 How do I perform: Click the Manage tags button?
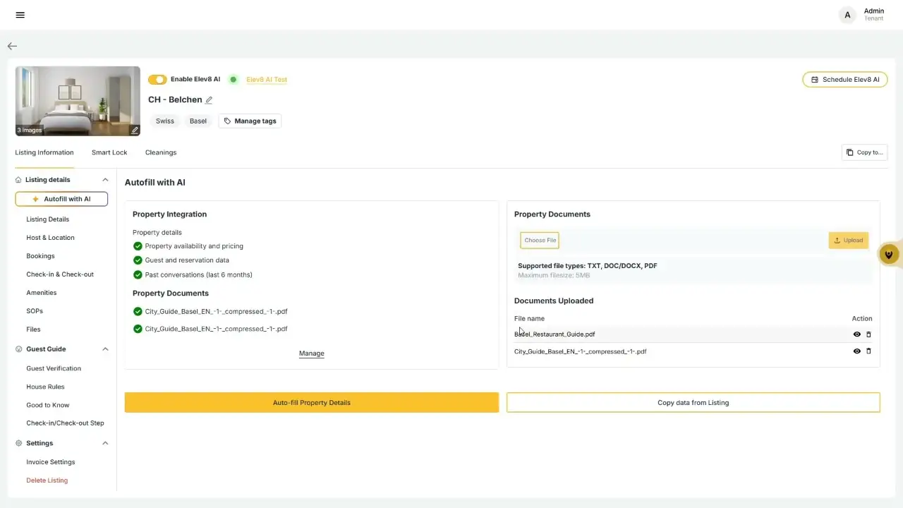tap(250, 121)
